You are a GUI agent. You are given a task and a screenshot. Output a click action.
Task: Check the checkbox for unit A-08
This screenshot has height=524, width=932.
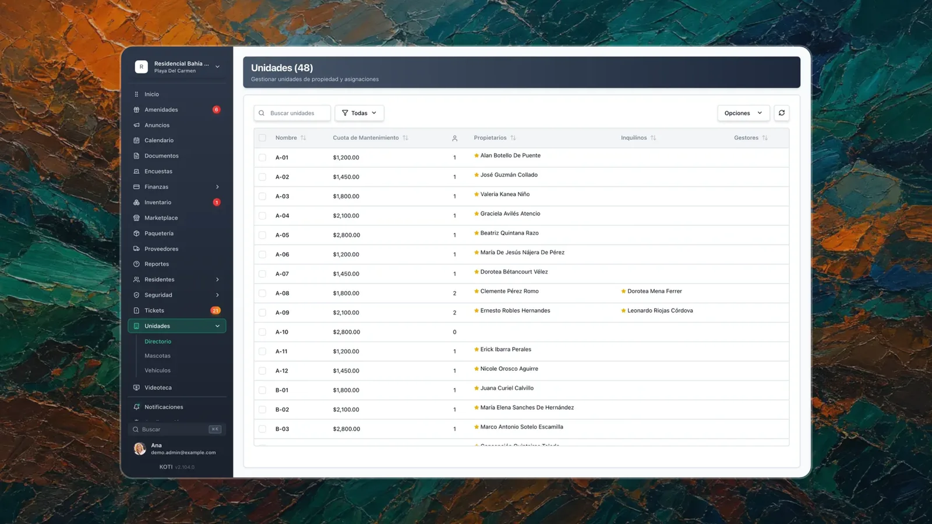pyautogui.click(x=262, y=293)
